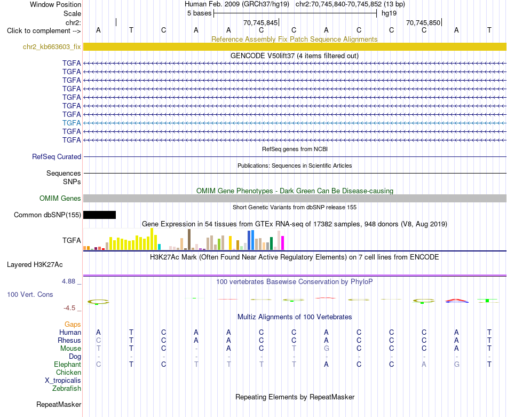Image resolution: width=507 pixels, height=417 pixels.
Task: Open 'Repeating Elements by RepeatMasker' track title
Action: pos(295,397)
